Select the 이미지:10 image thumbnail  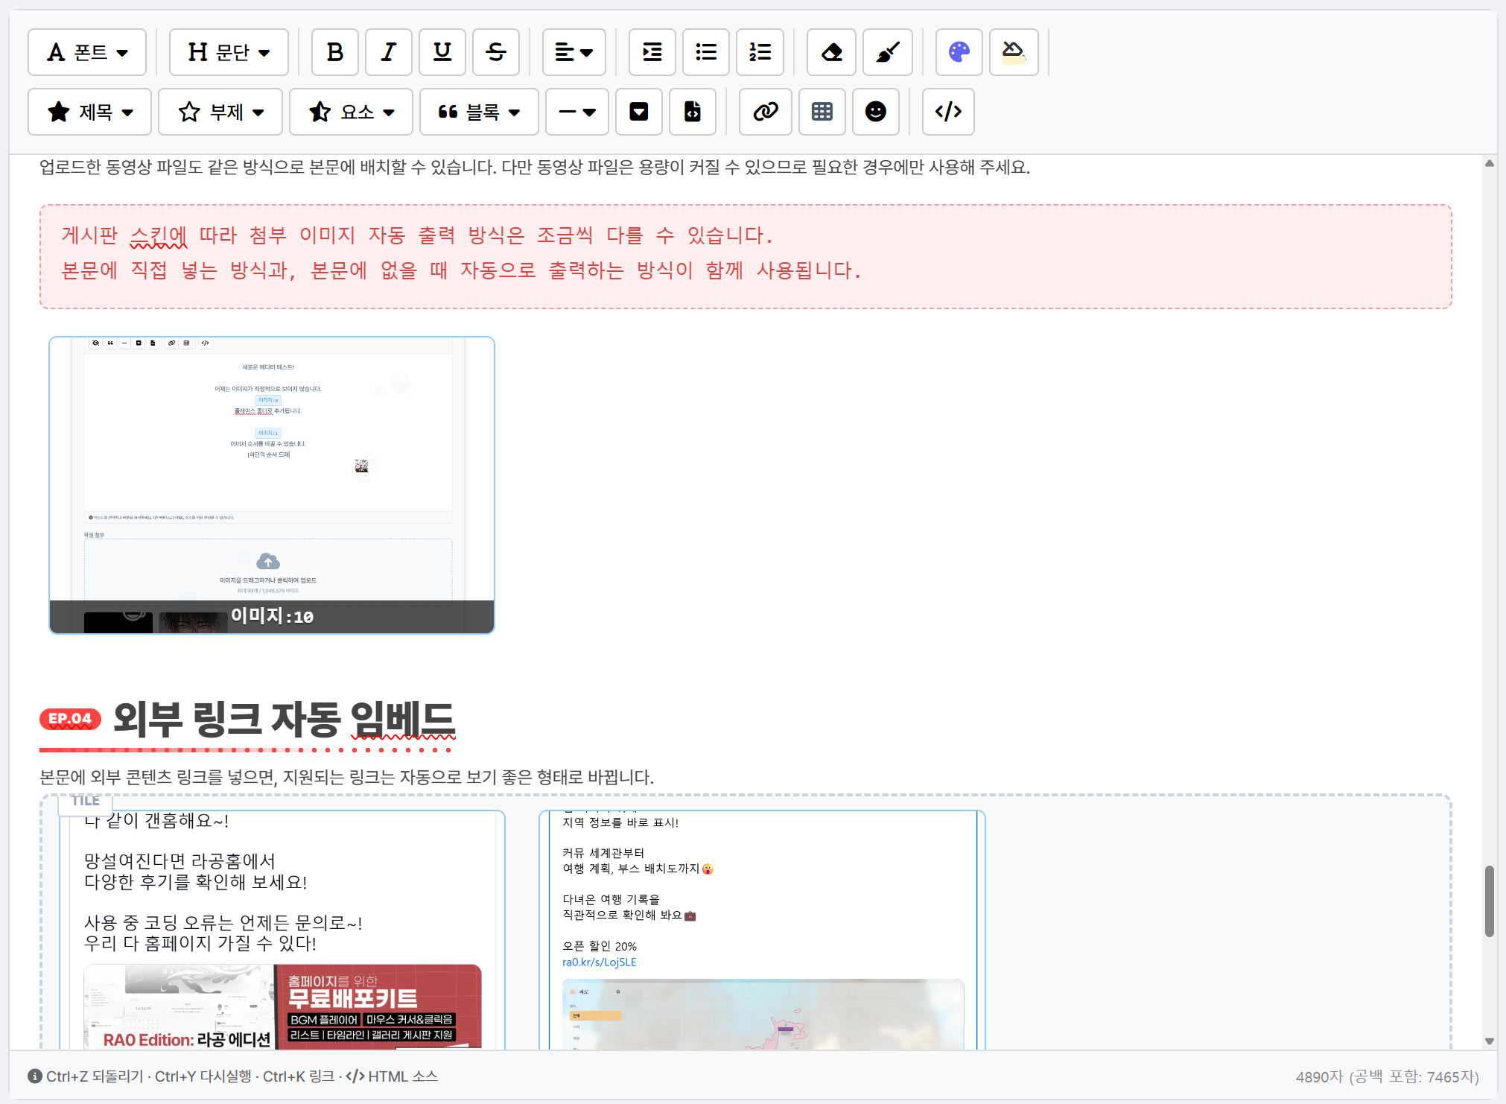(x=272, y=485)
